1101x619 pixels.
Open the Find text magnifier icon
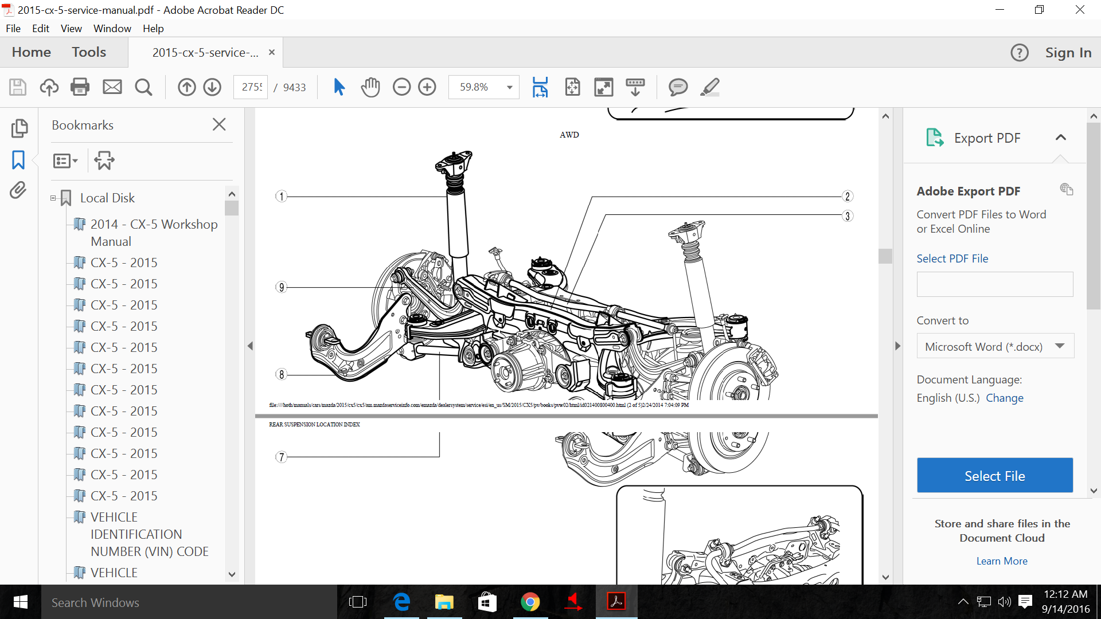coord(143,87)
